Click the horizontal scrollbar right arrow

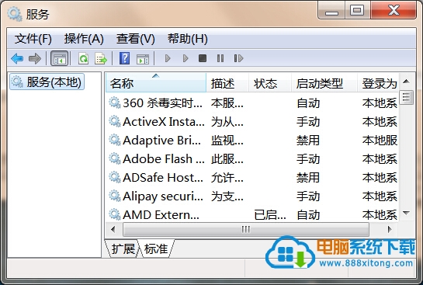point(390,230)
